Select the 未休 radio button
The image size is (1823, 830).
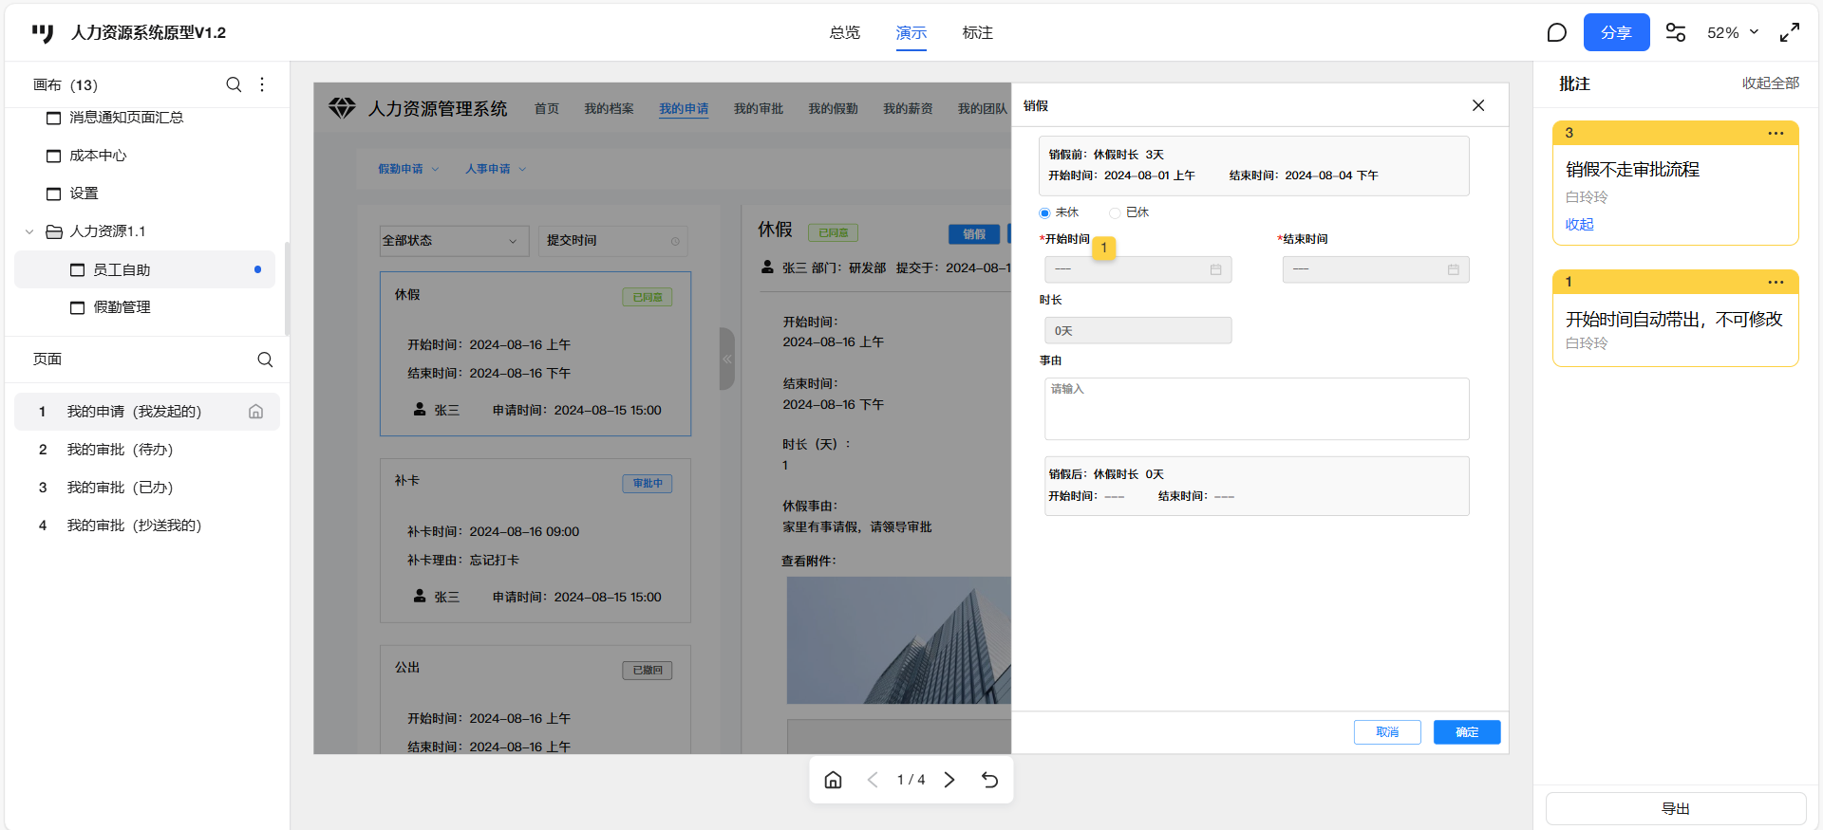click(x=1044, y=213)
